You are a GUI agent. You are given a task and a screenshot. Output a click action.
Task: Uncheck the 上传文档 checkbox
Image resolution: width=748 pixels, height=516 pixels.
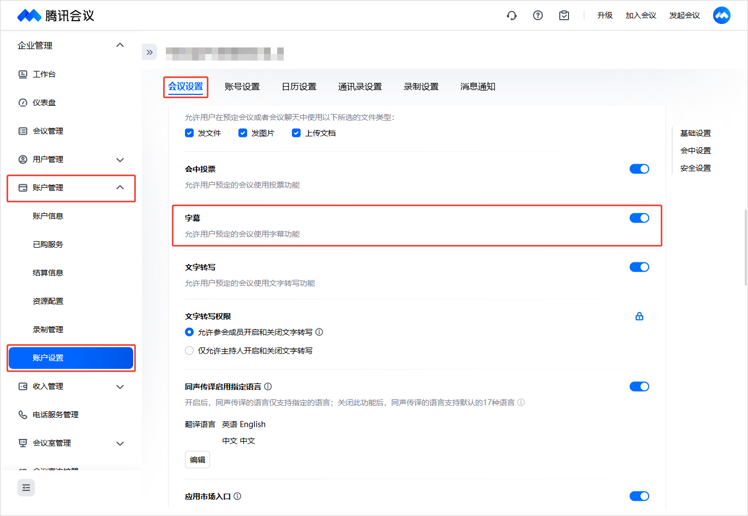tap(296, 133)
